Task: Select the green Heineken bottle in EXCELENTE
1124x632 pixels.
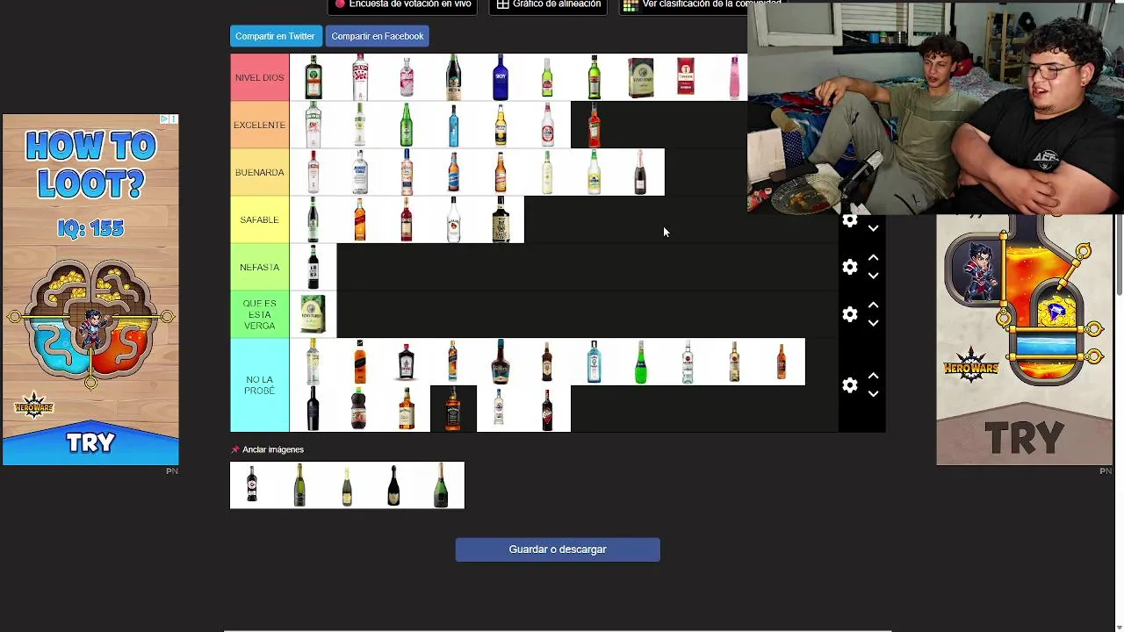Action: click(407, 125)
